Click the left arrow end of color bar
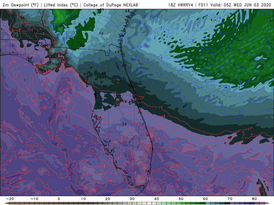The height and width of the screenshot is (205, 274). (7, 203)
